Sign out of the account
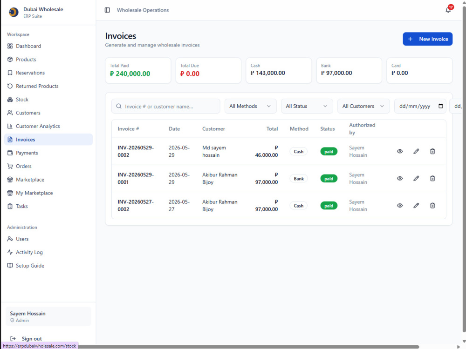The height and width of the screenshot is (349, 466). (26, 339)
